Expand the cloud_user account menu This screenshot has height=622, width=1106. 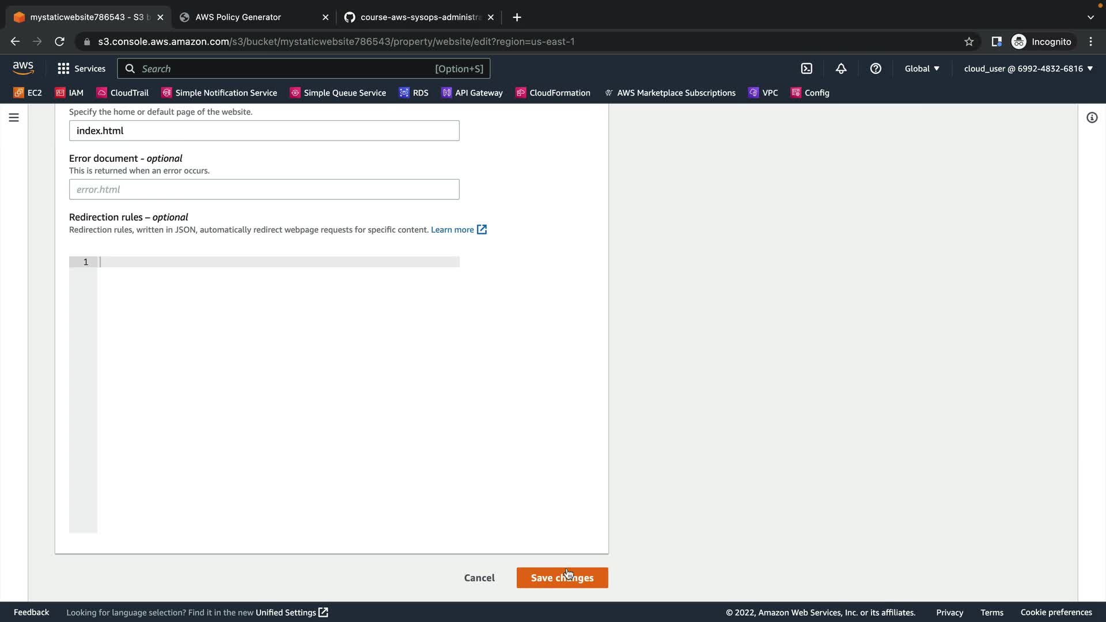click(x=1028, y=69)
